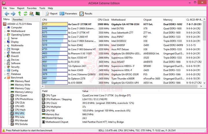Select the Memory Latency benchmark

click(x=24, y=92)
